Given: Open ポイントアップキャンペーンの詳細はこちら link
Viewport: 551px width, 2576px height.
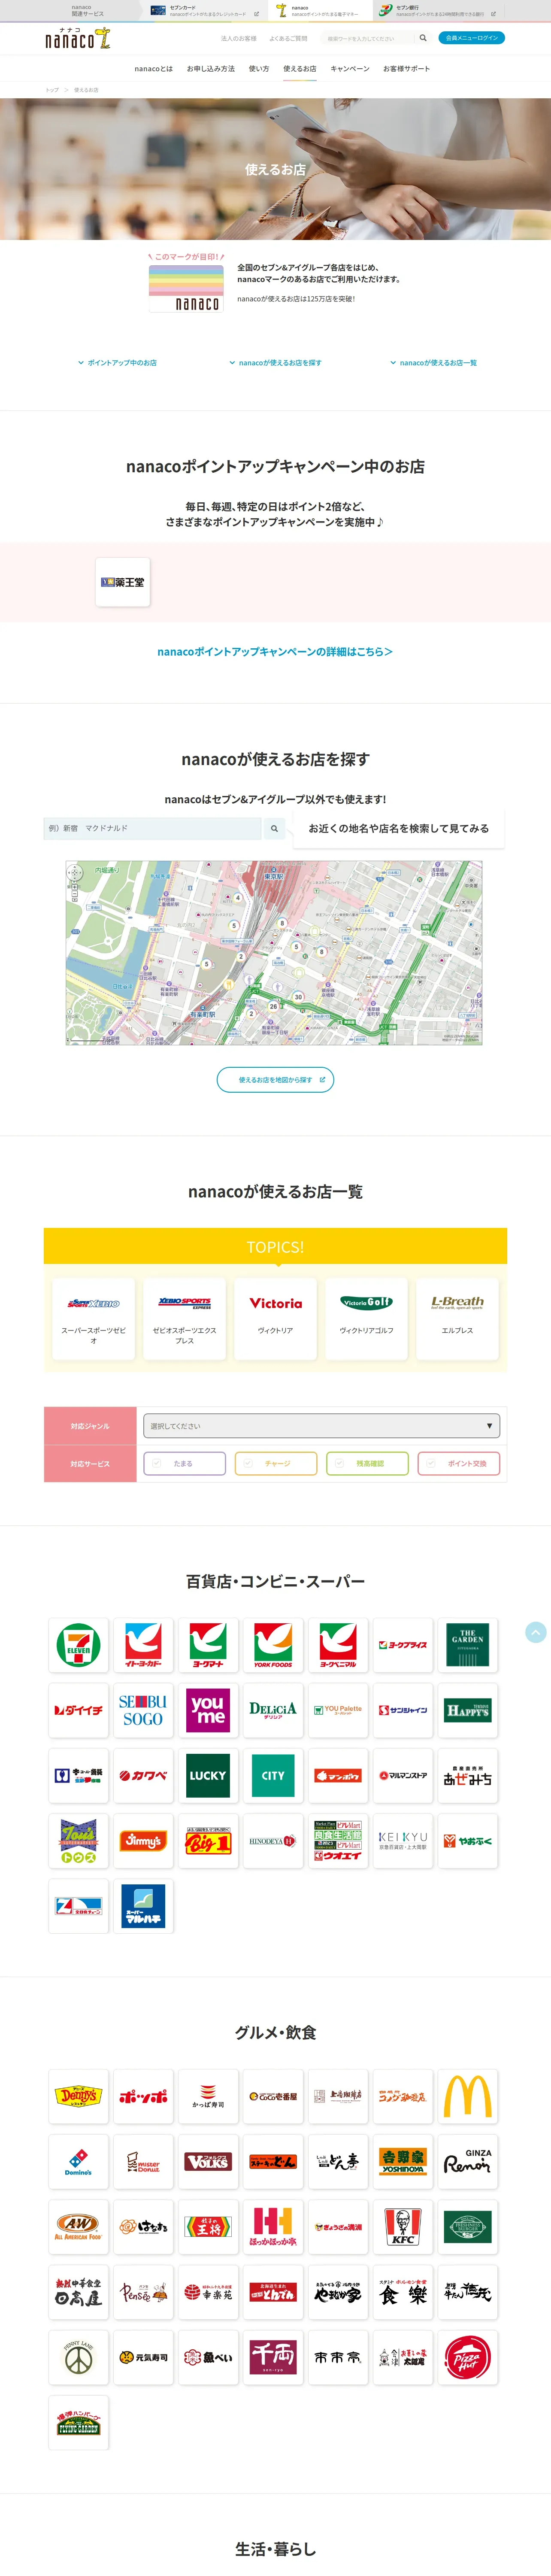Looking at the screenshot, I should 275,652.
